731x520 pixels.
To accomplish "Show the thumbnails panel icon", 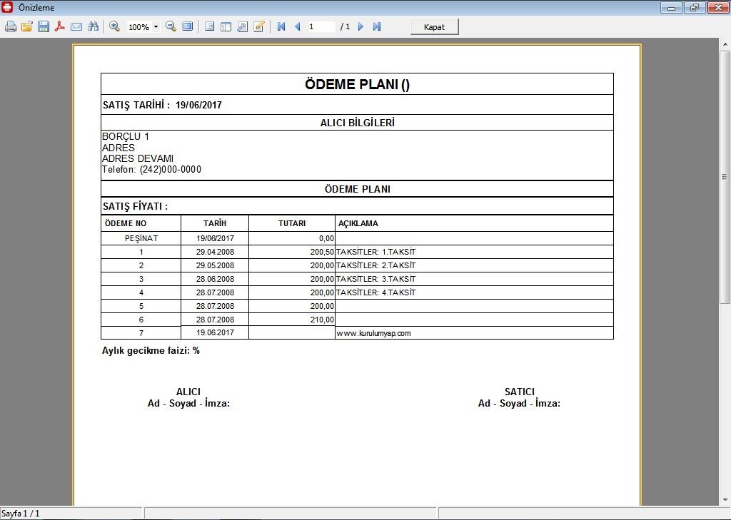I will click(226, 26).
